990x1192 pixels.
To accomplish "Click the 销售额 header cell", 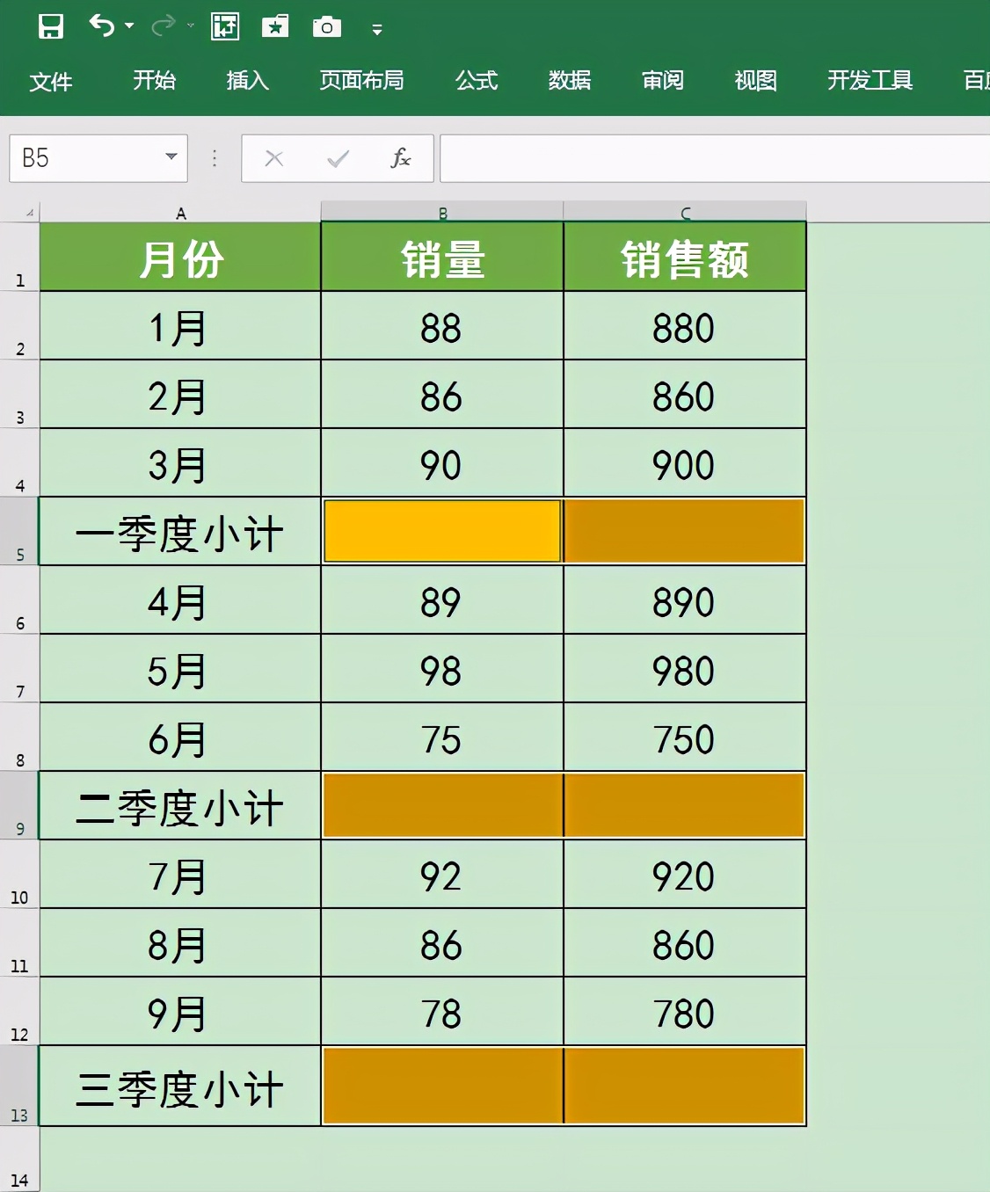I will coord(685,257).
